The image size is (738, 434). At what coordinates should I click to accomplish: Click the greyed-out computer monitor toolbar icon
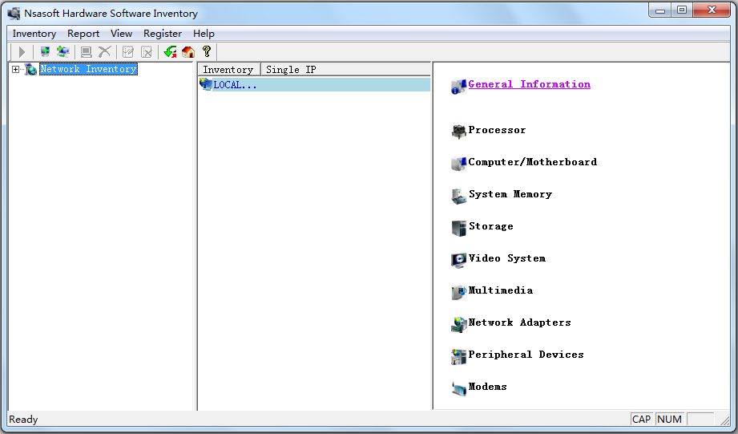86,52
